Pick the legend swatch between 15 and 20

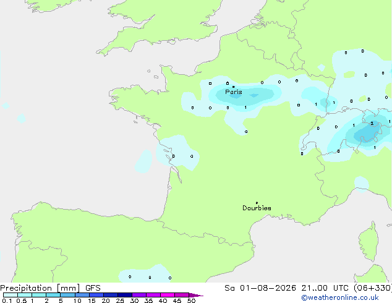pos(96,295)
